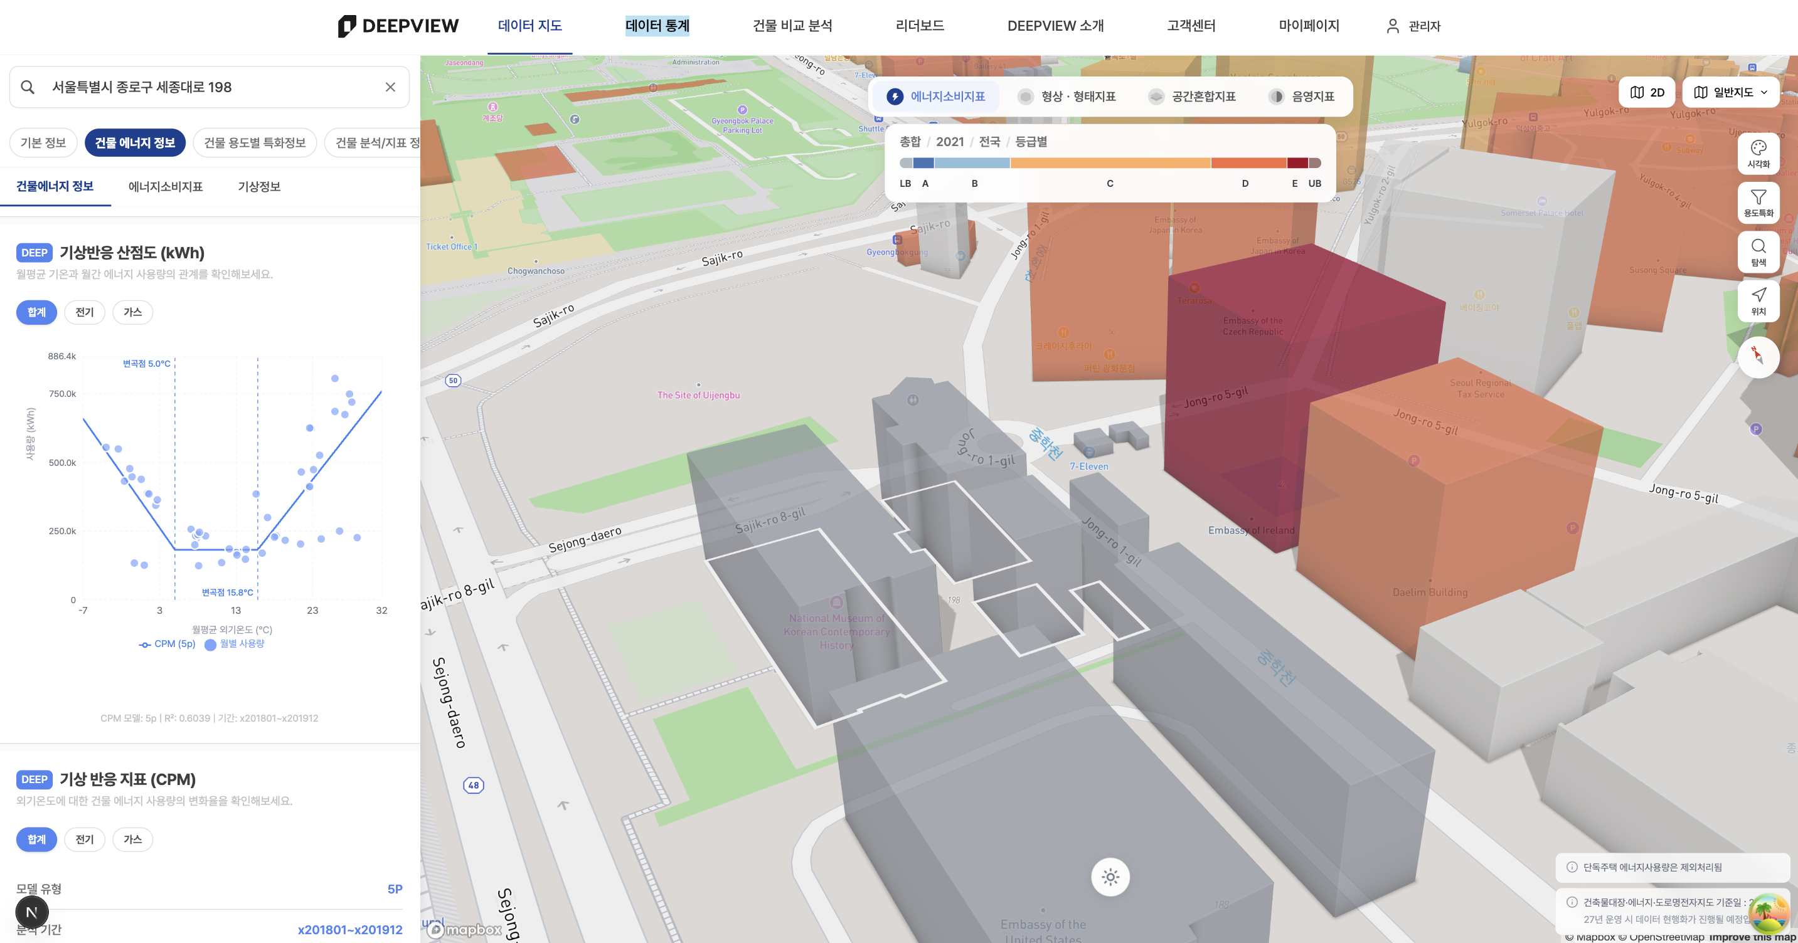The image size is (1798, 943).
Task: Open 리더보드 menu
Action: click(x=919, y=26)
